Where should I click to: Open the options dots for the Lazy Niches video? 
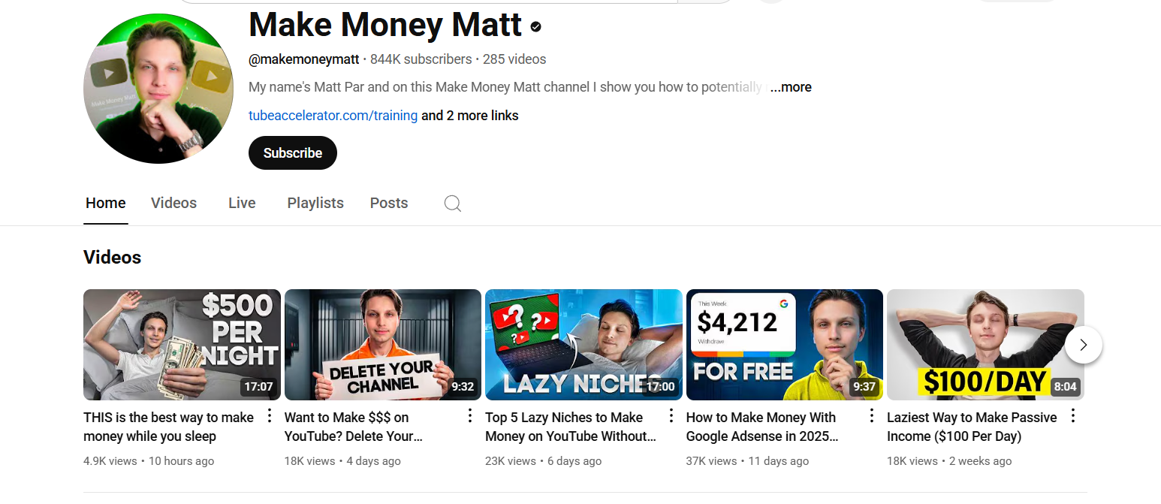pyautogui.click(x=671, y=416)
